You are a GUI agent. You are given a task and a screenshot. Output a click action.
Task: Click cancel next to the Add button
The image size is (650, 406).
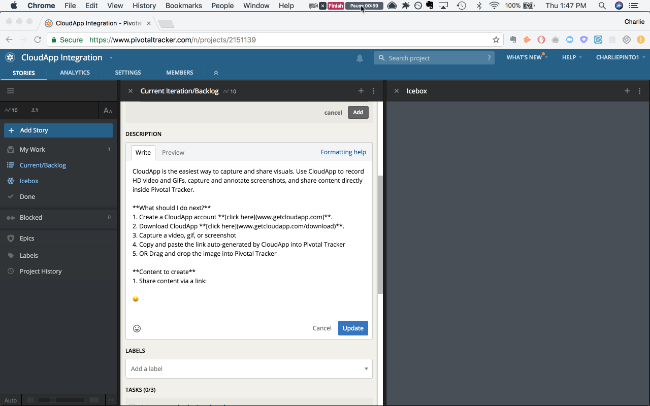(x=333, y=113)
